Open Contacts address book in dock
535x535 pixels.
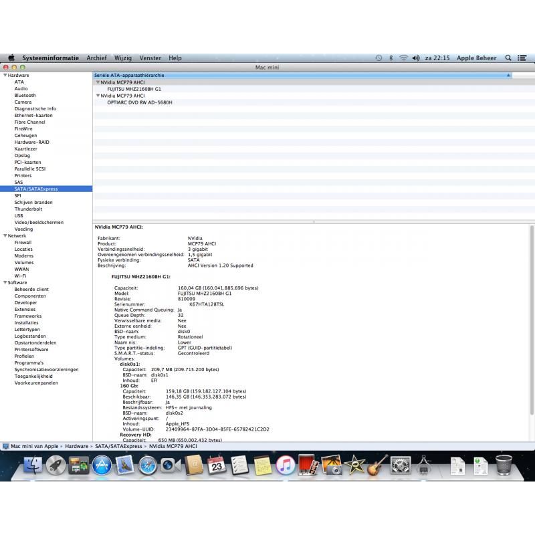pos(194,465)
